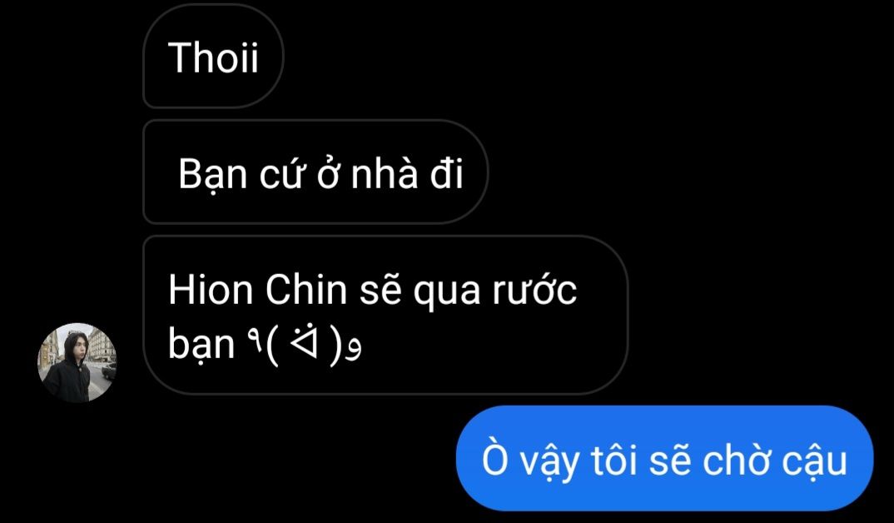Screen dimensions: 894x523
Task: Click the word "Chin" in the received message
Action: tap(306, 290)
